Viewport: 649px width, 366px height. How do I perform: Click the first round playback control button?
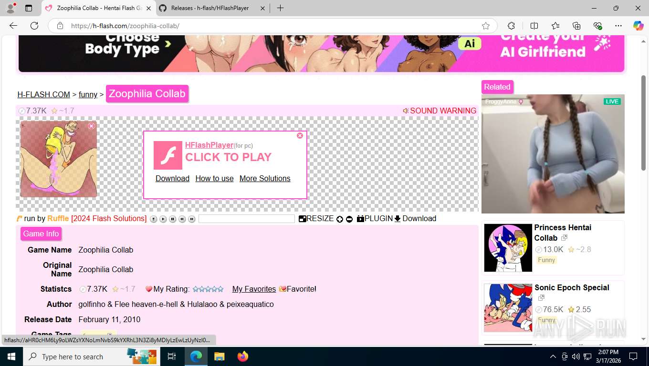[153, 219]
